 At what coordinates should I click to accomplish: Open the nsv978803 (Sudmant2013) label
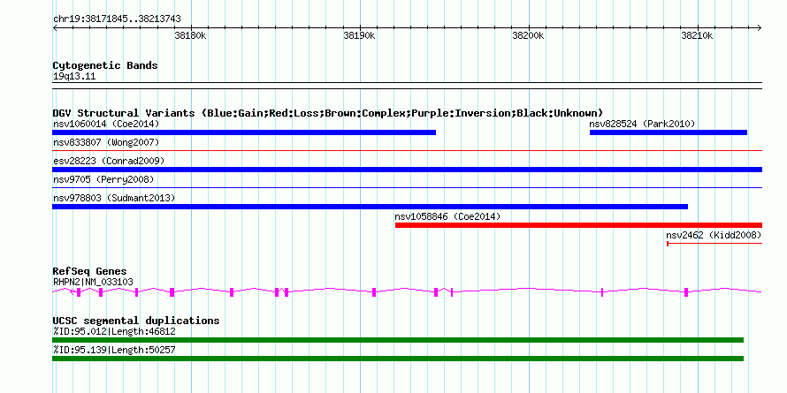click(x=114, y=198)
